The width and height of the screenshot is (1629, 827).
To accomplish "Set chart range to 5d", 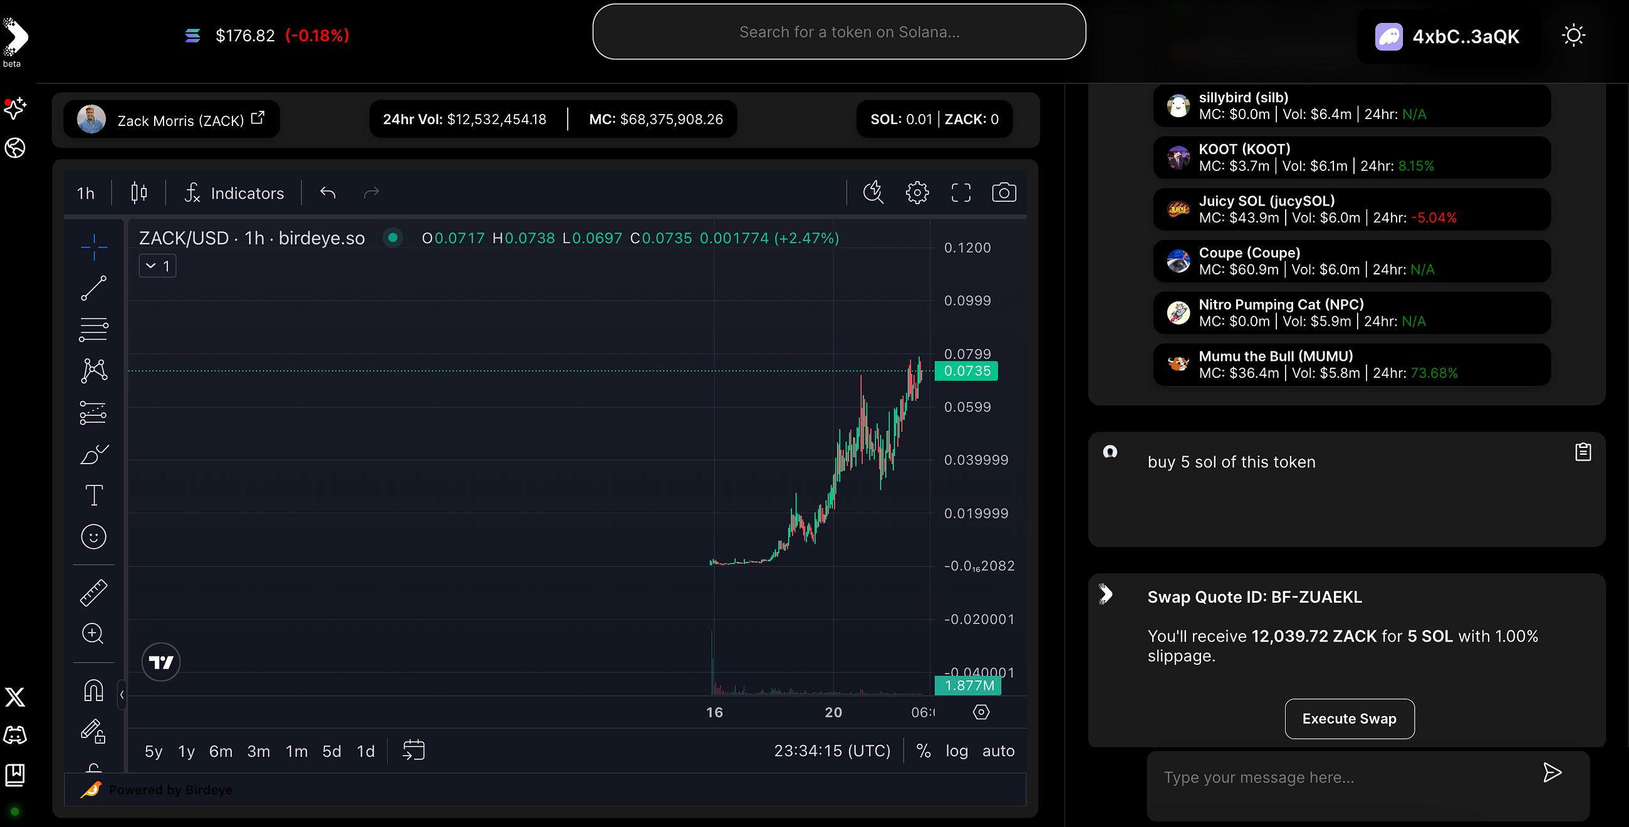I will click(332, 751).
